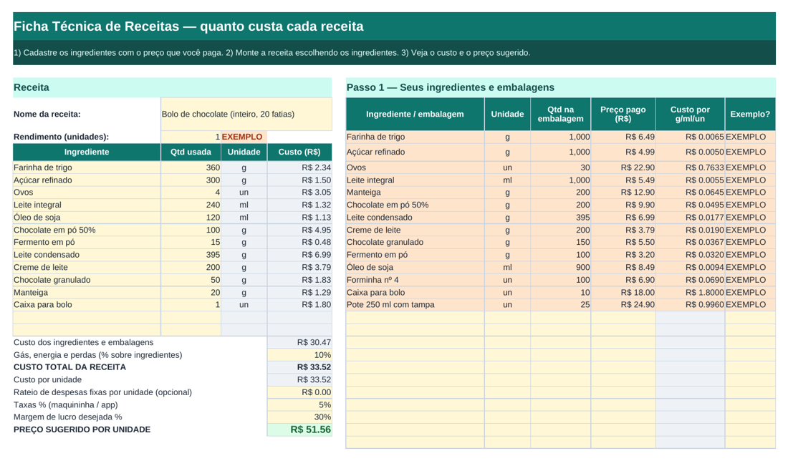
Task: Click the "Ingrediente / embalagem" column header
Action: point(415,114)
